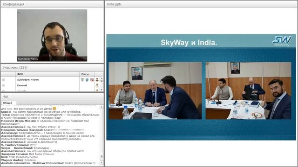Click the first status icon in Sukhodoev Alexey's row
Viewport: 298px width, 167px height.
pos(82,80)
